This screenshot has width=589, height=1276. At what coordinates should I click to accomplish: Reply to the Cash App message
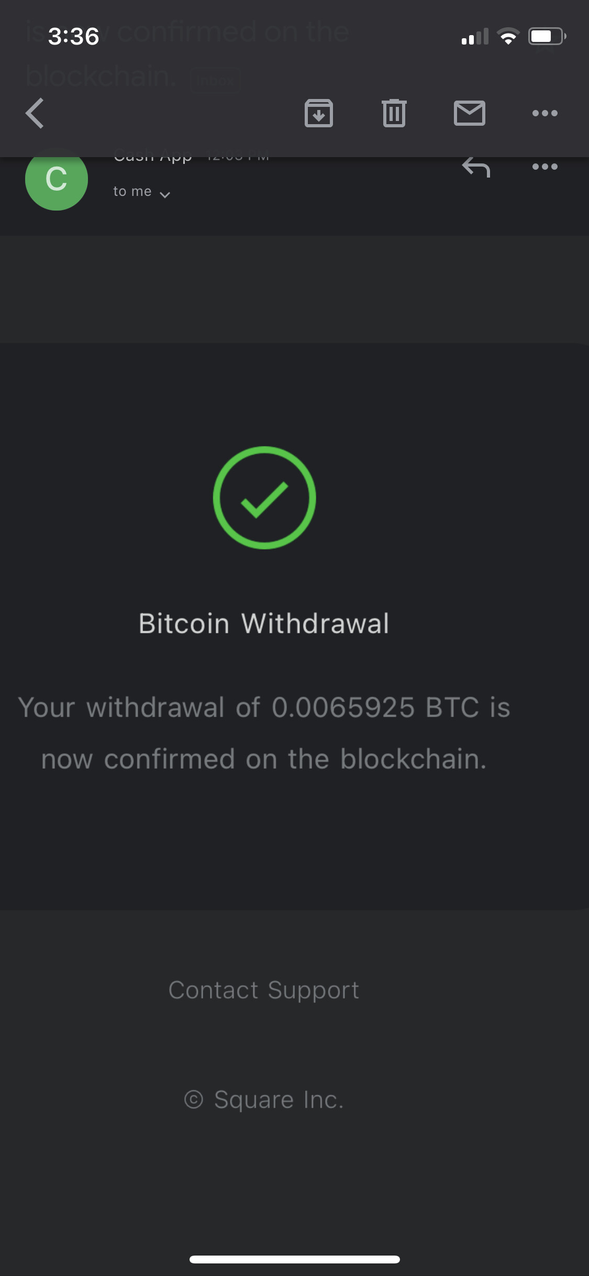tap(476, 168)
